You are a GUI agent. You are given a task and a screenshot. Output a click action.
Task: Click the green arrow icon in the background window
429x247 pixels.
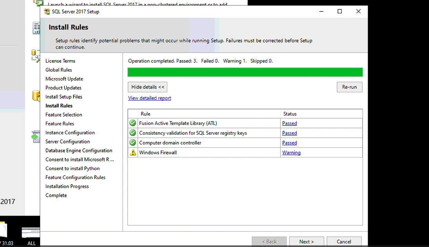click(35, 137)
